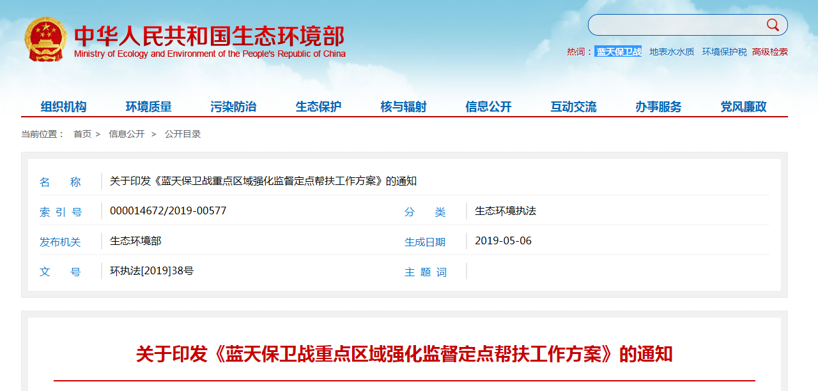Open the 党风廉政 navigation menu
The height and width of the screenshot is (391, 818).
(x=744, y=107)
